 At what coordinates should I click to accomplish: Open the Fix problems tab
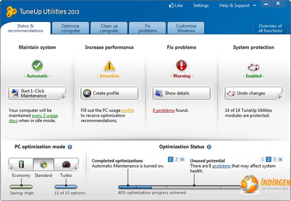(148, 28)
